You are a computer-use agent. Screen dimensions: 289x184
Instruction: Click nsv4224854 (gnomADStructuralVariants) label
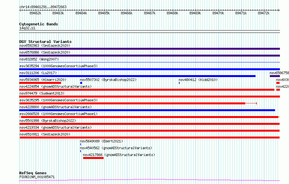(x=56, y=86)
